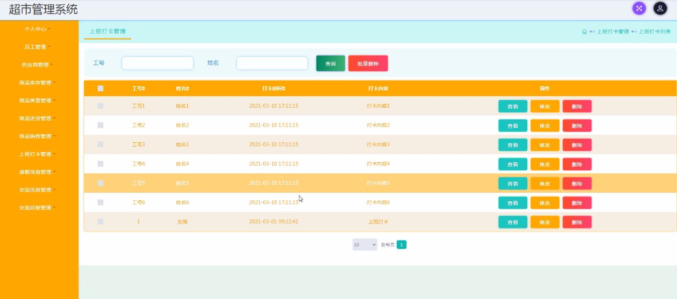View record 工号6 with 查看

pyautogui.click(x=513, y=203)
